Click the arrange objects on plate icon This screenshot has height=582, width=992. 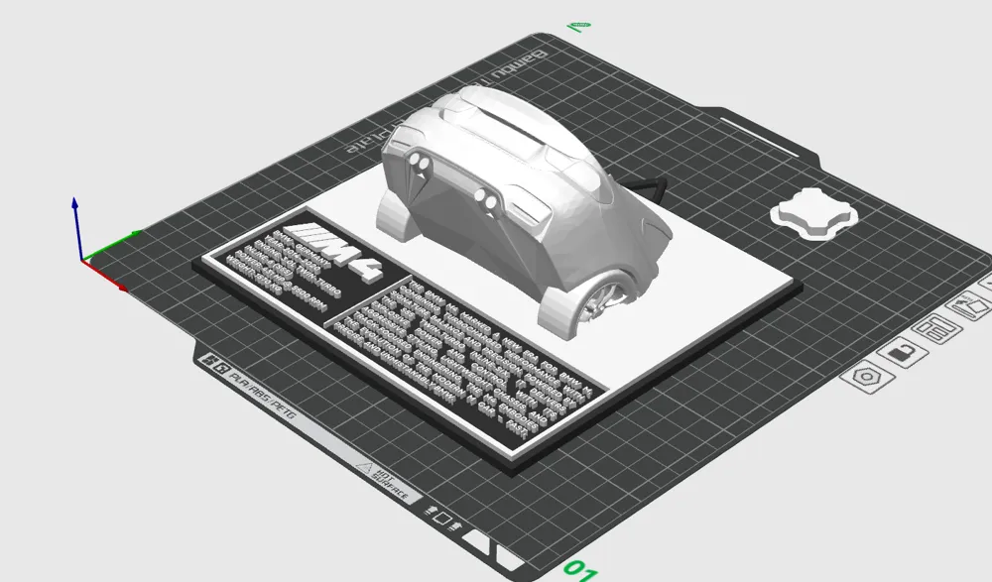click(937, 329)
